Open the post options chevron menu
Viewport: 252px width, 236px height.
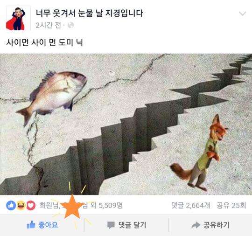[242, 14]
